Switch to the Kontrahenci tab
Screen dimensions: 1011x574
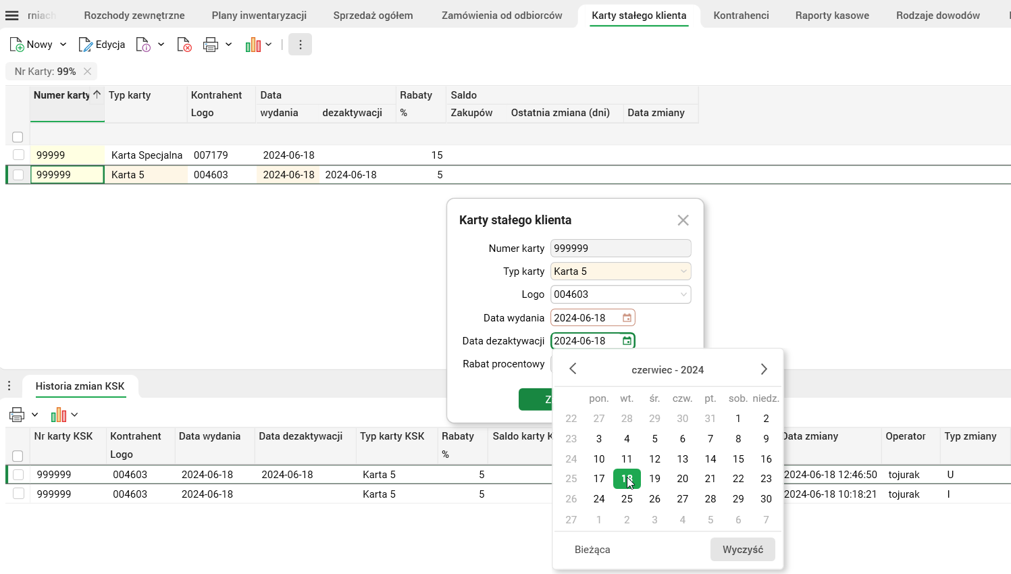[741, 16]
